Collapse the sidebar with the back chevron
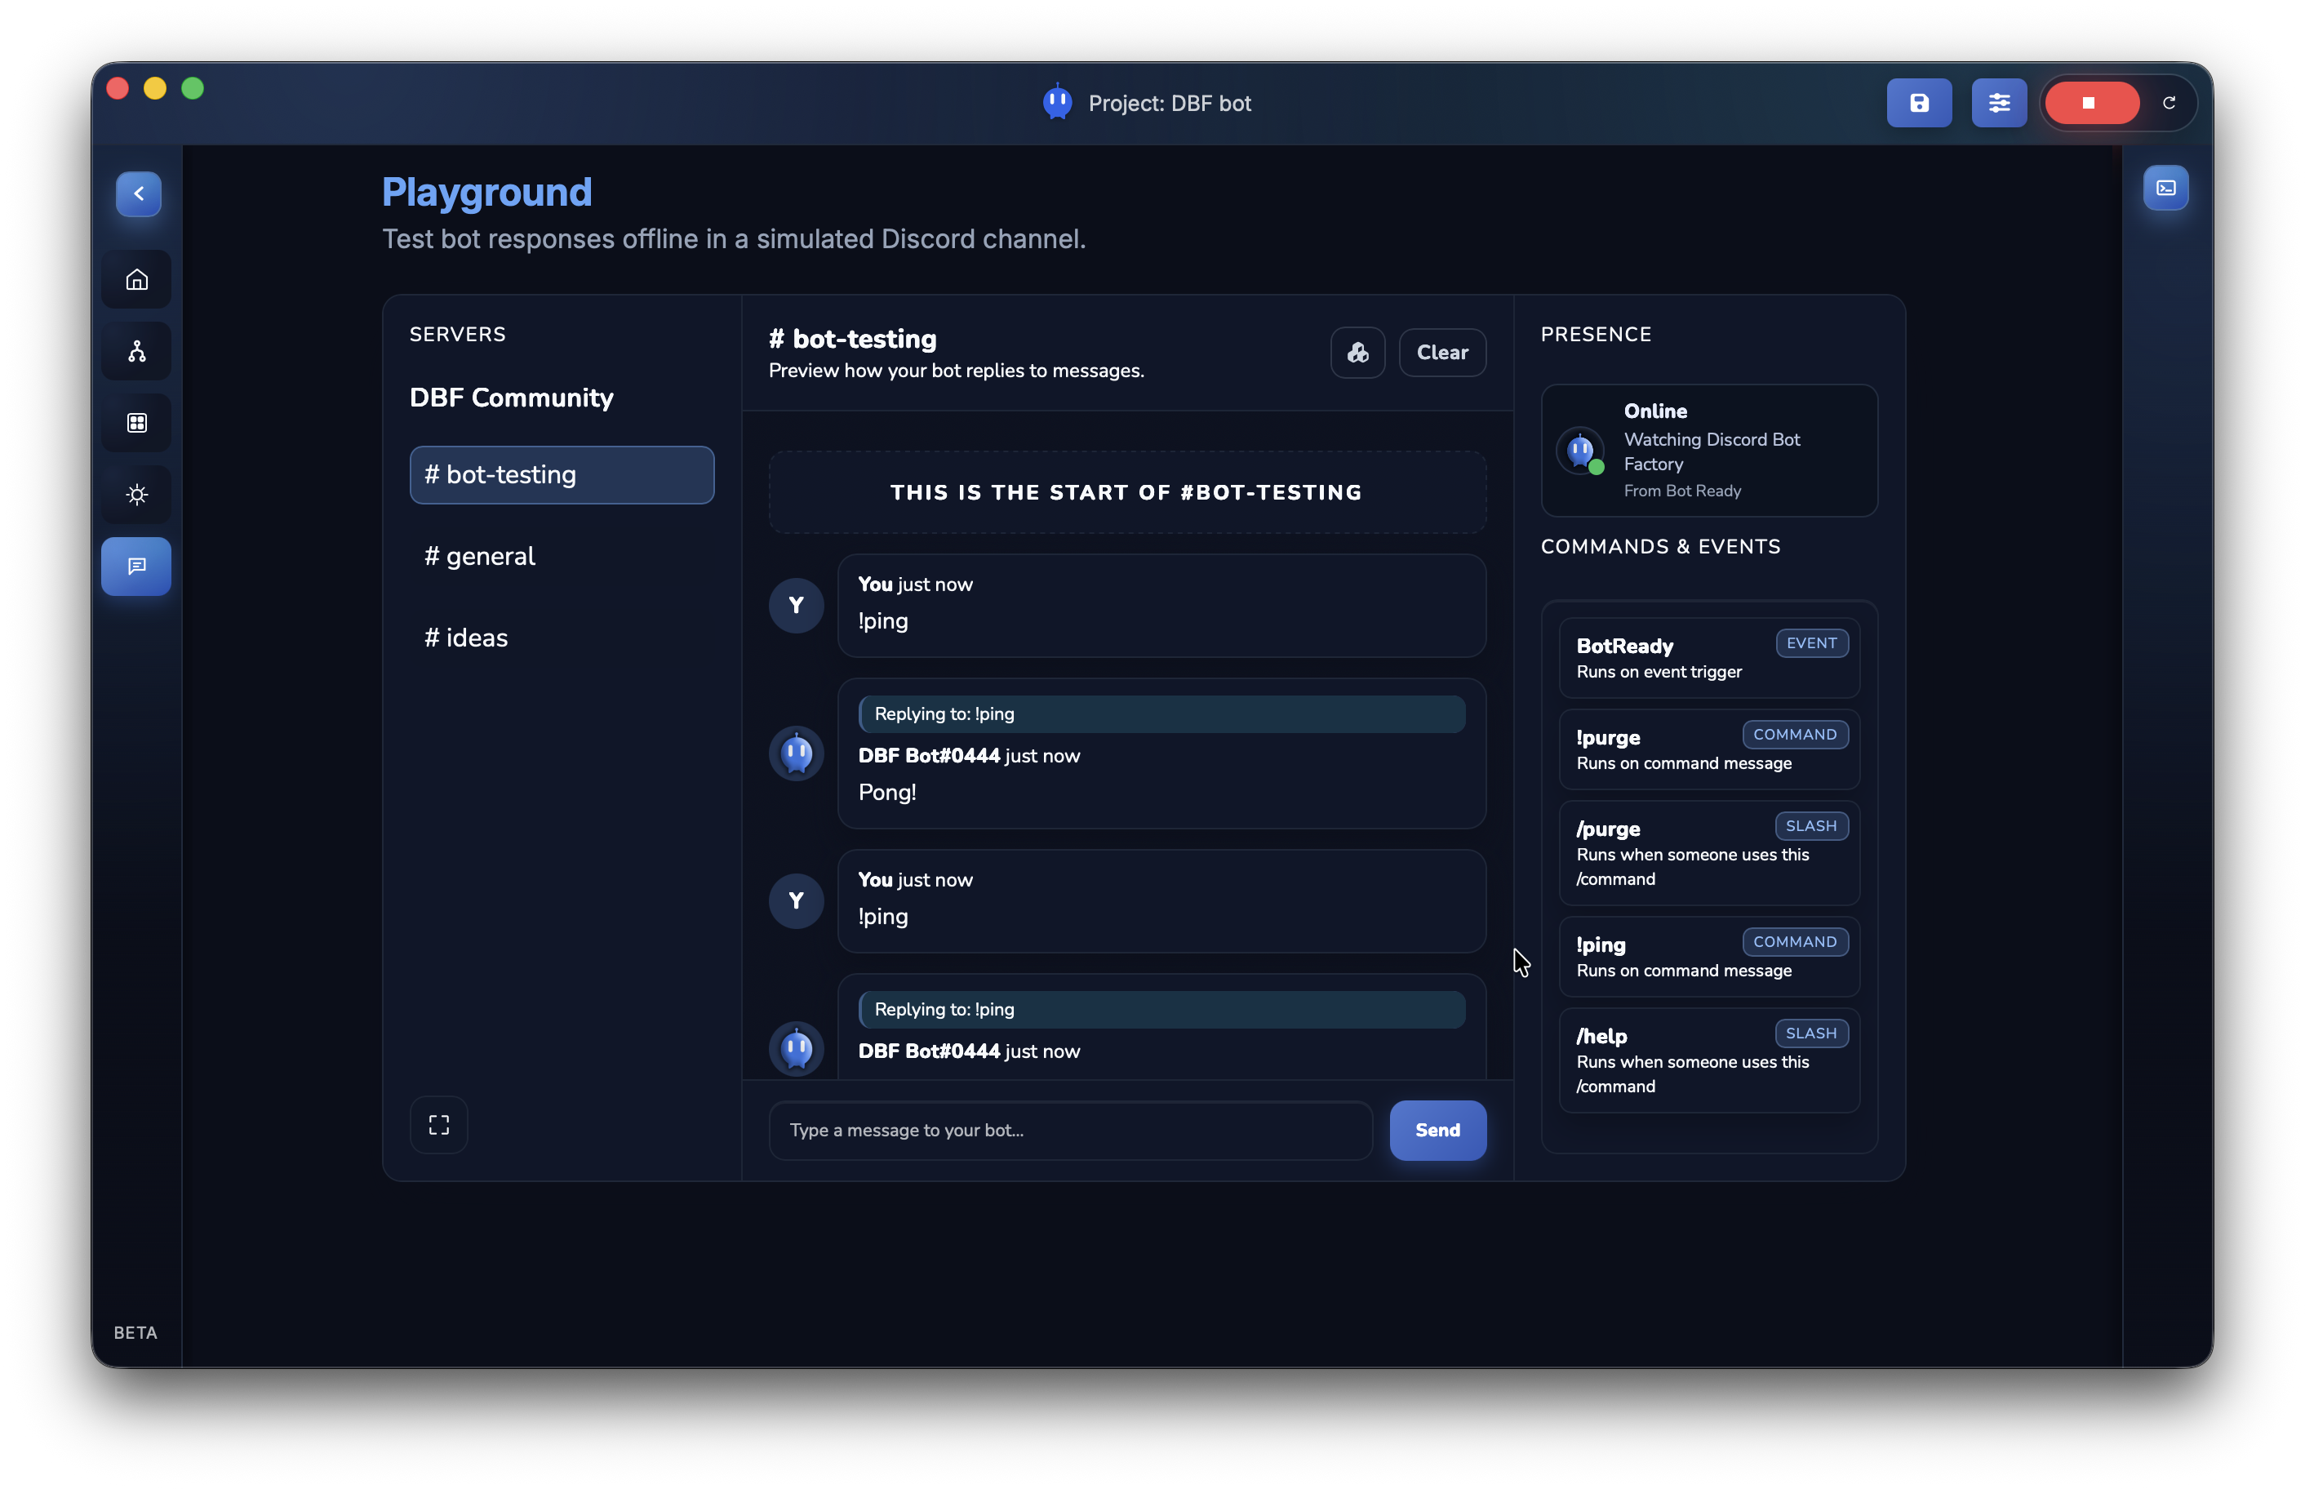Screen dimensions: 2305x1489 [x=138, y=193]
